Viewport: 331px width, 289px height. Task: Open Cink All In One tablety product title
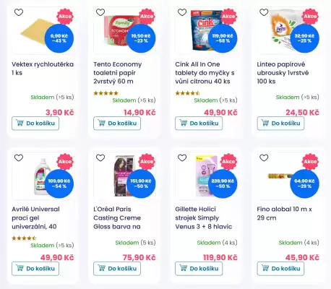(205, 73)
